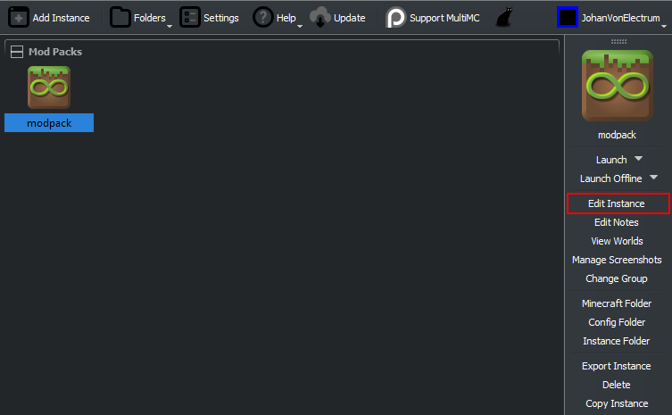The image size is (672, 415).
Task: Select the modpack instance icon in list
Action: click(49, 87)
